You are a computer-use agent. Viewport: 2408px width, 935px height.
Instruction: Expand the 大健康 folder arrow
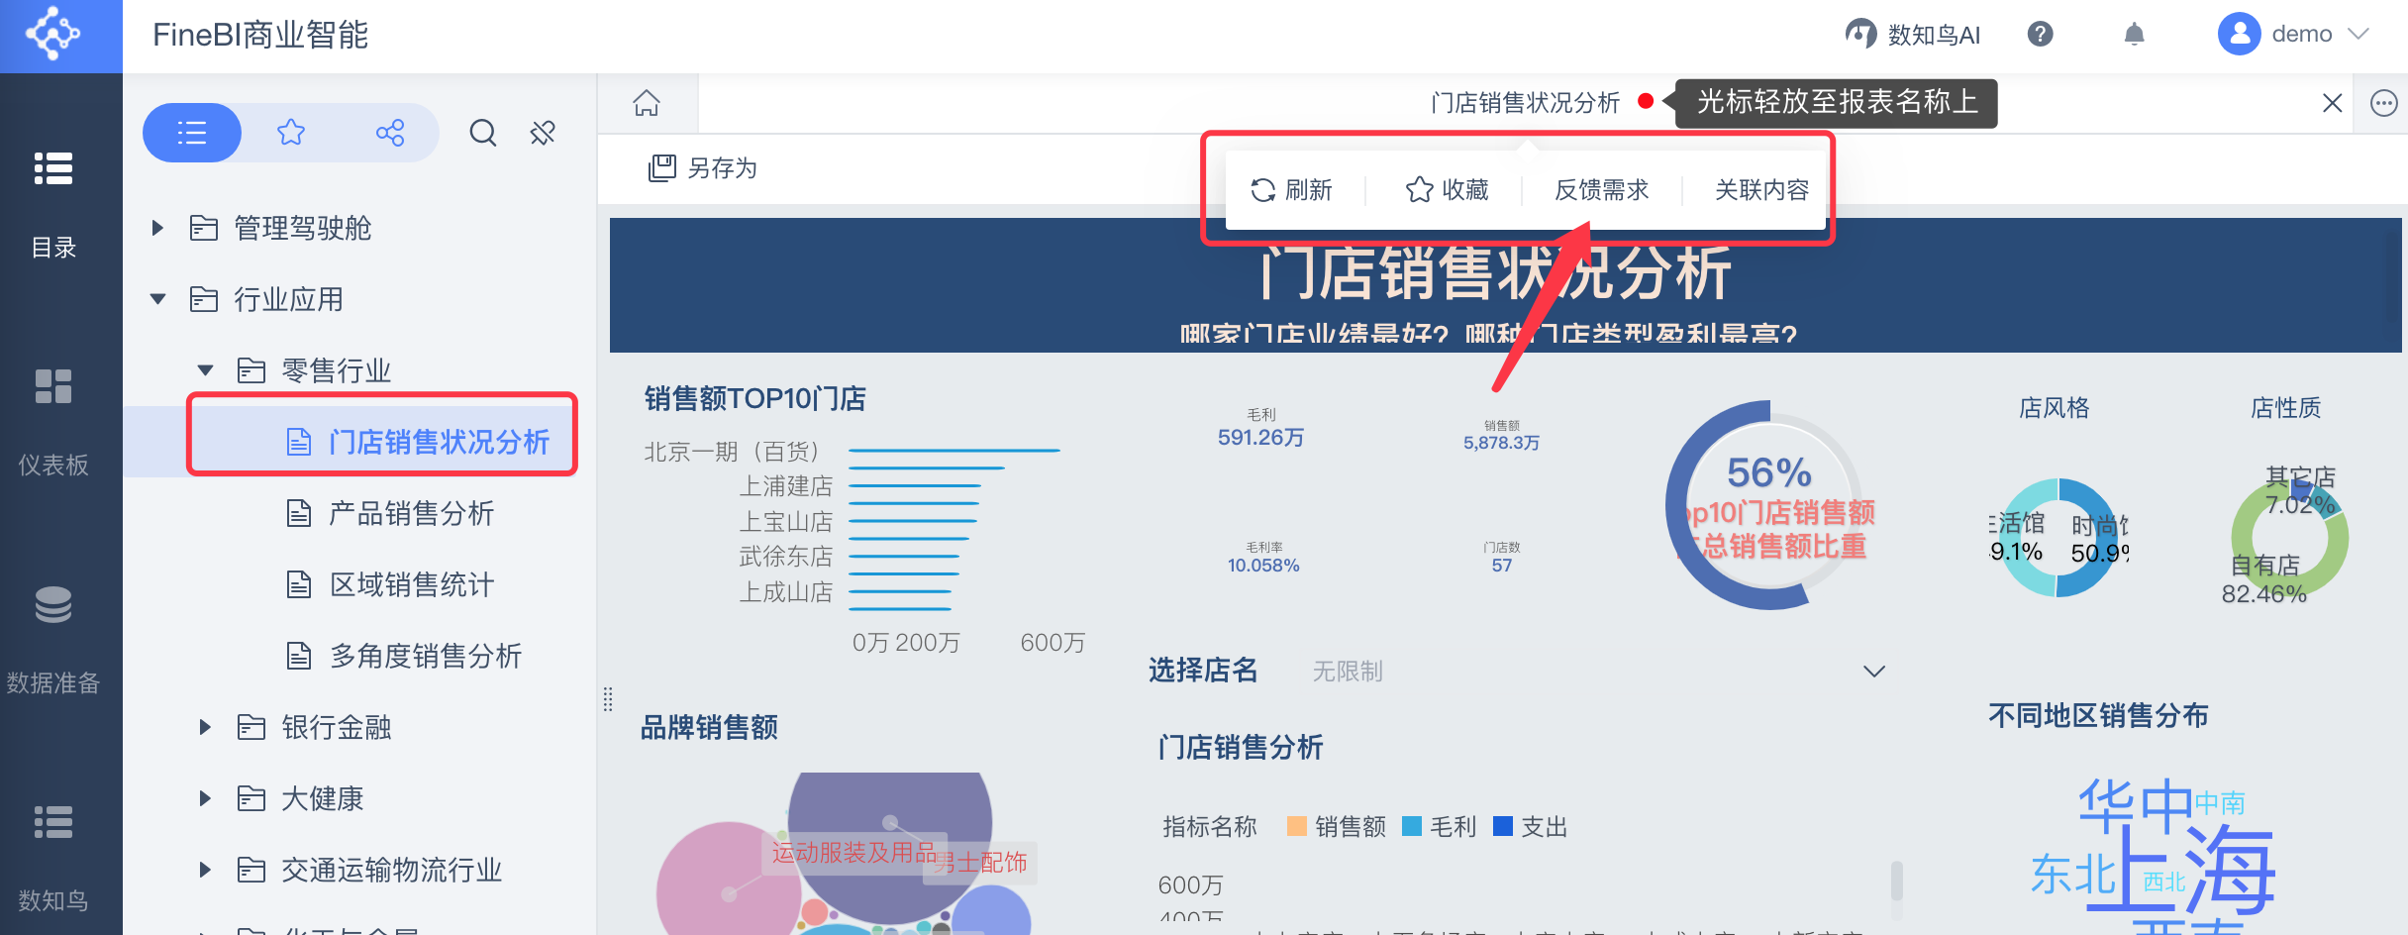point(205,798)
